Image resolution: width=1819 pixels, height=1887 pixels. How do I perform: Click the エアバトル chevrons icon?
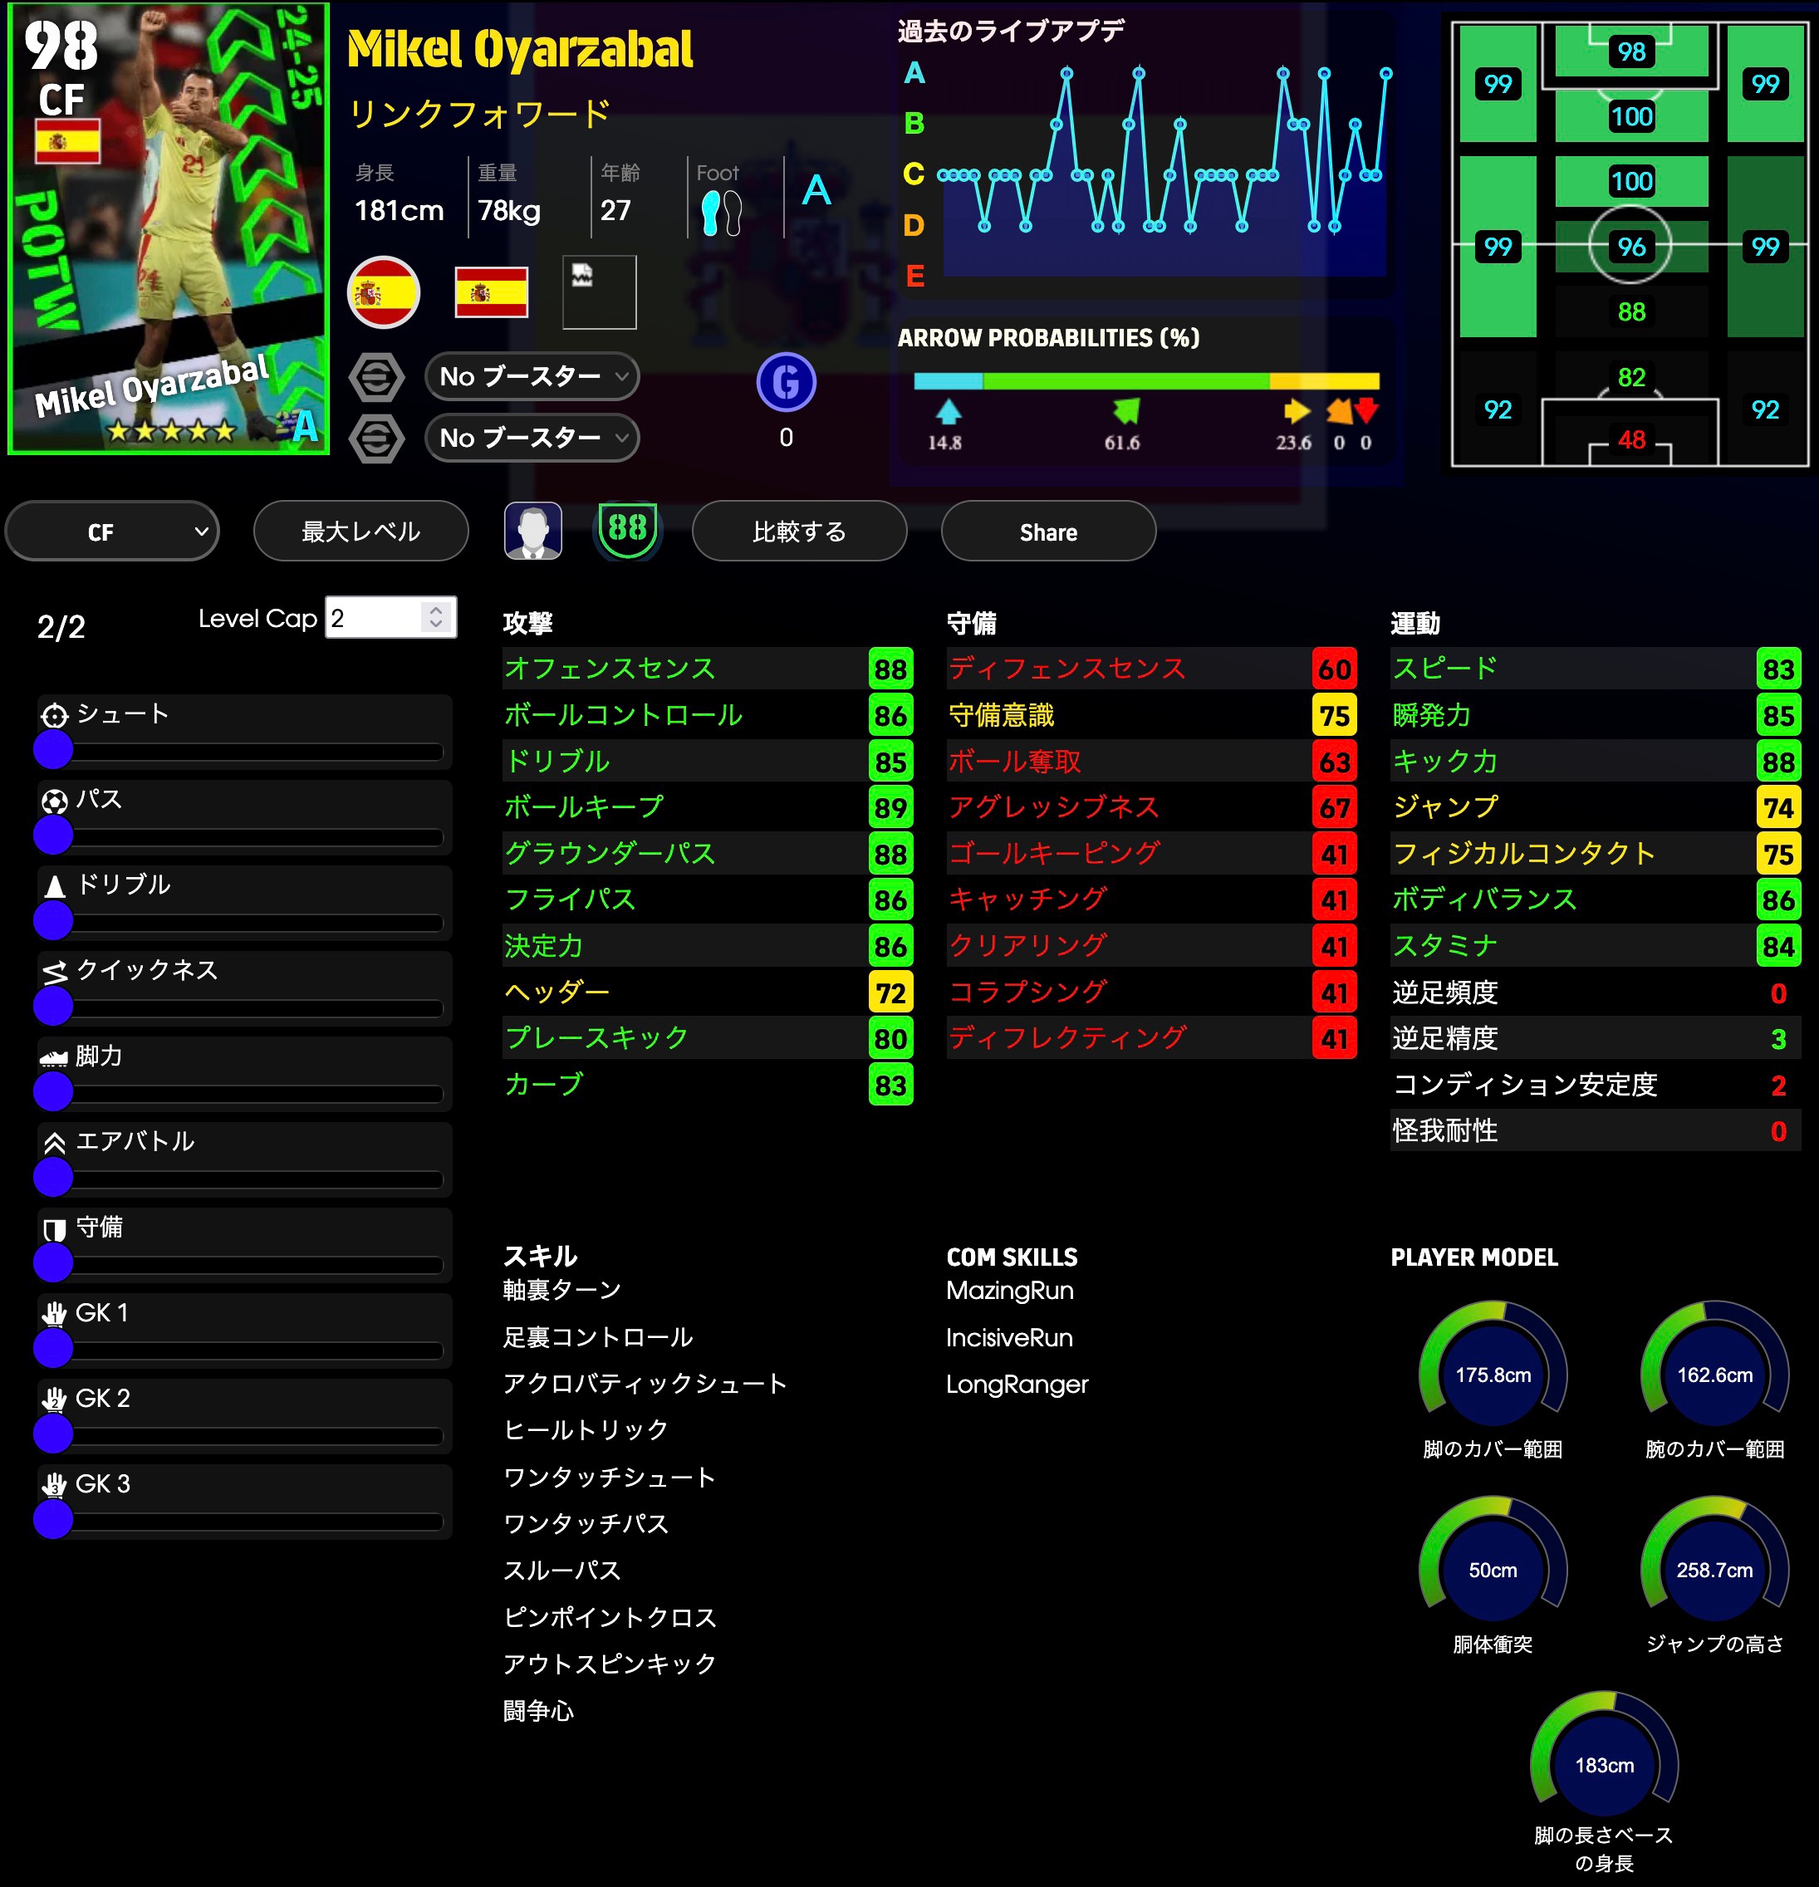point(55,1143)
